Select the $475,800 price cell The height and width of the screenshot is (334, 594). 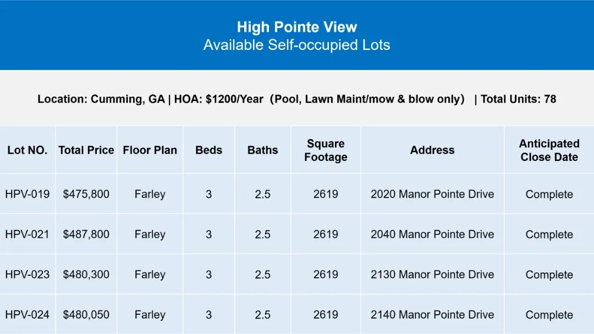[86, 194]
